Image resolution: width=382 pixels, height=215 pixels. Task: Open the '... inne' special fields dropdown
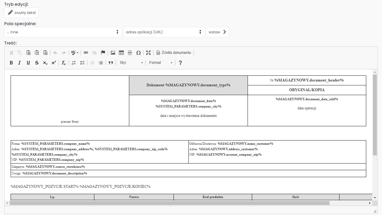tap(63, 32)
